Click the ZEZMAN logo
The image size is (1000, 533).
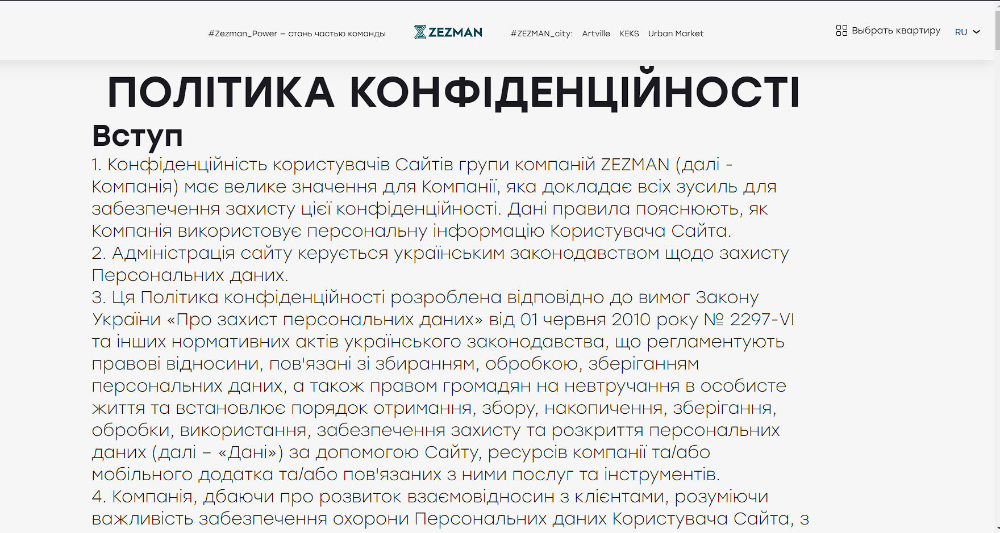[x=448, y=32]
